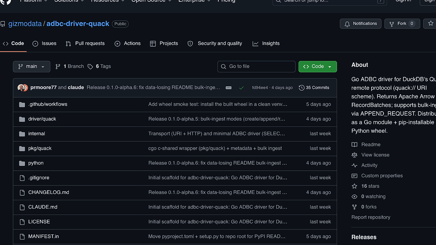View the 6 Tags link

point(99,66)
